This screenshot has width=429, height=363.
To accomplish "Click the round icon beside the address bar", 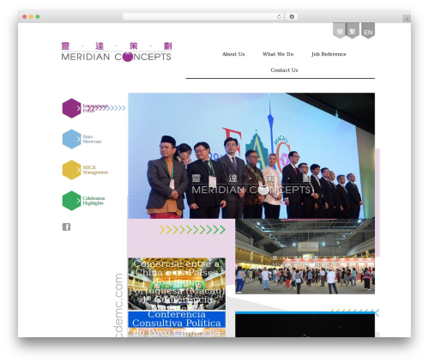I will tap(292, 16).
